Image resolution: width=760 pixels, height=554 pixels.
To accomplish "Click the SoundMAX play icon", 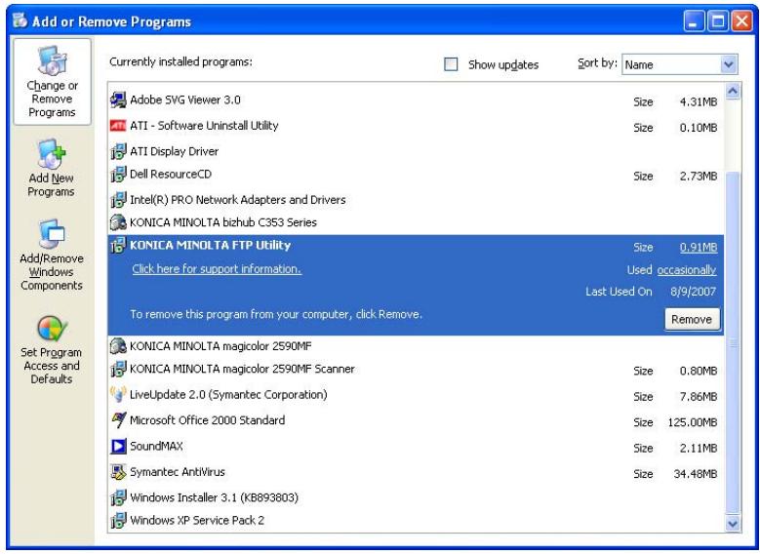I will point(118,446).
